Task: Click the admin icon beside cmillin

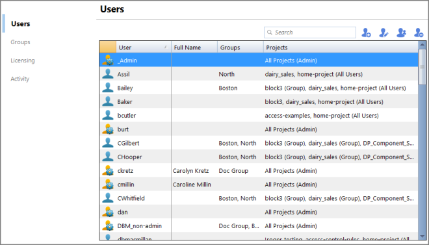Action: click(108, 185)
